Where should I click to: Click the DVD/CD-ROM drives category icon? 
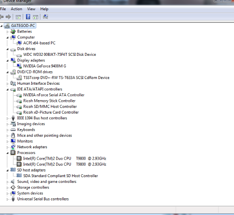pyautogui.click(x=13, y=72)
